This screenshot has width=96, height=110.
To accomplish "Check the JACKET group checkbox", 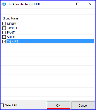I will coord(4,28).
